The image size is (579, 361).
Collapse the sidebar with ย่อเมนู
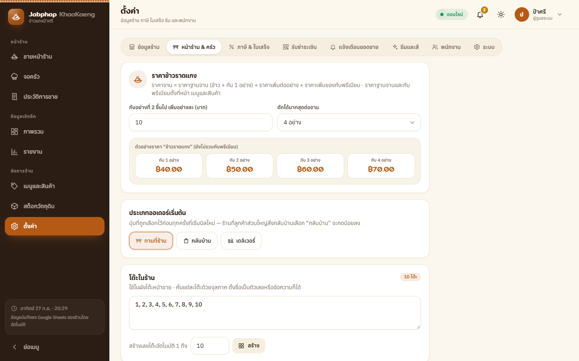(x=55, y=347)
